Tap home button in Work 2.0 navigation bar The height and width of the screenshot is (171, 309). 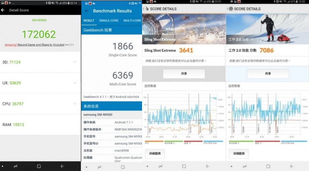pyautogui.click(x=268, y=166)
